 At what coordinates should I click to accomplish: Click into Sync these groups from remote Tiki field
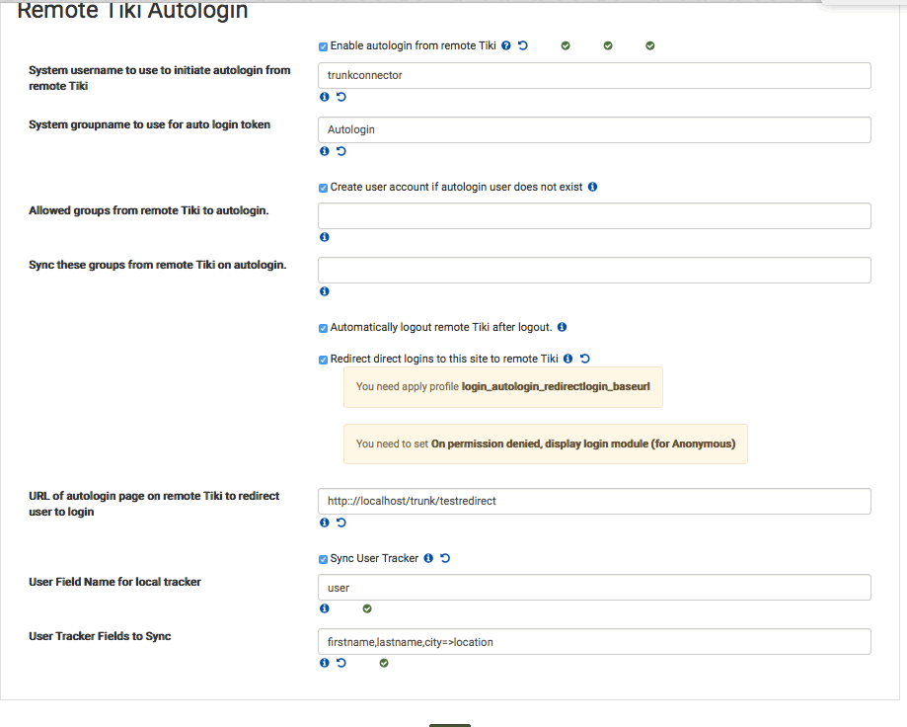click(594, 270)
